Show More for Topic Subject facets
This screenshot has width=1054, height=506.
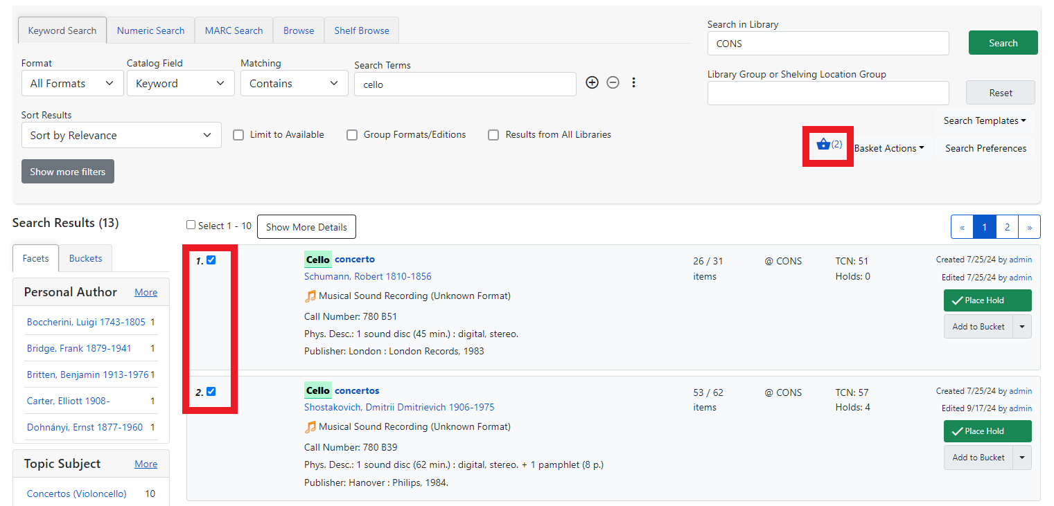tap(146, 464)
